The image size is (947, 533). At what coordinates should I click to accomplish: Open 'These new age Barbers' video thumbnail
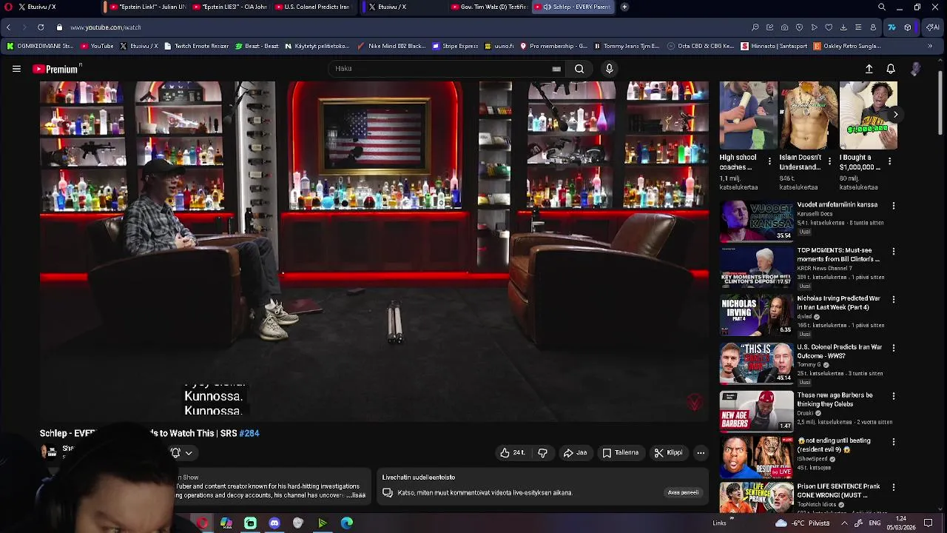pos(756,411)
